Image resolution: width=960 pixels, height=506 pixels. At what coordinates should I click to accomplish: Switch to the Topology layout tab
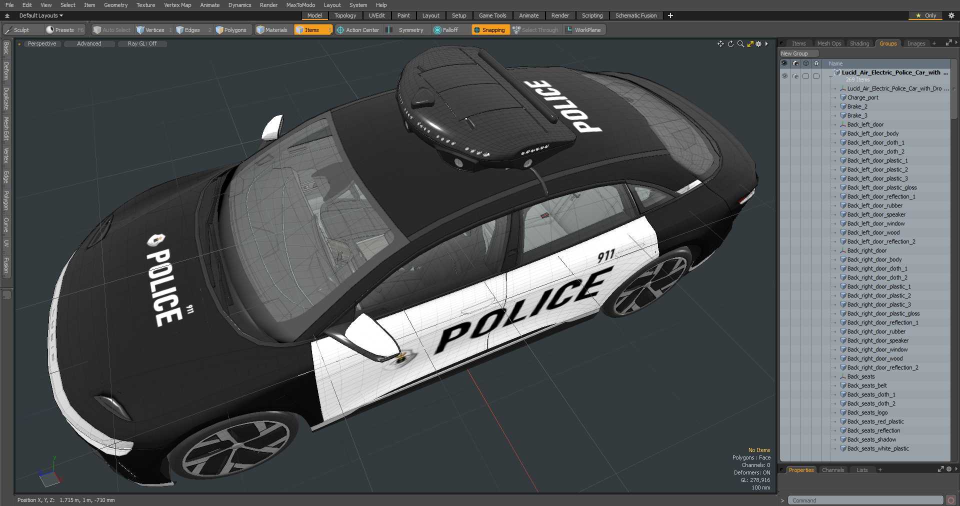pos(345,15)
